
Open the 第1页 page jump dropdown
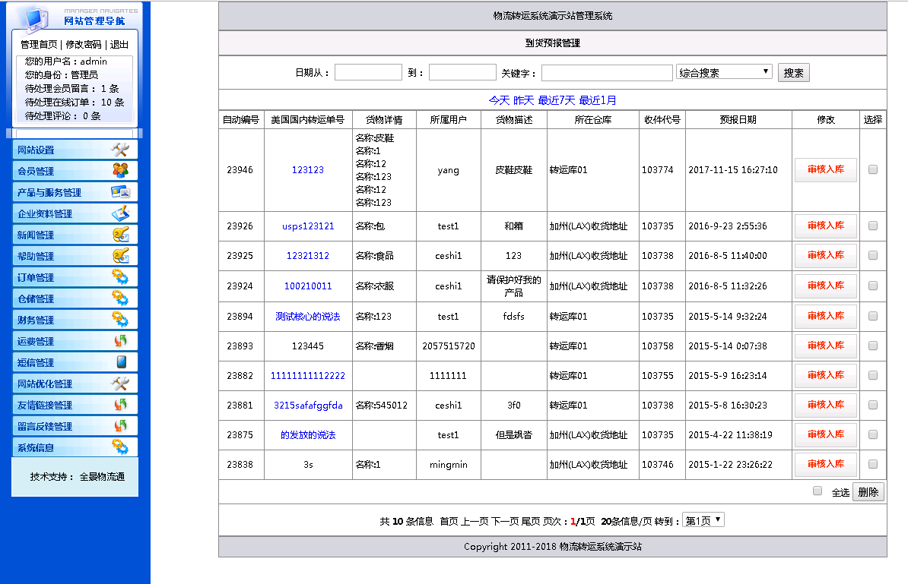tap(703, 519)
